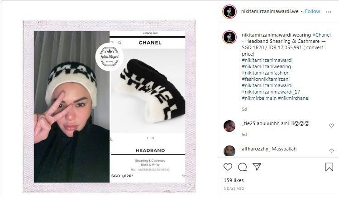Open _tie25's profile avatar

[x=229, y=126]
